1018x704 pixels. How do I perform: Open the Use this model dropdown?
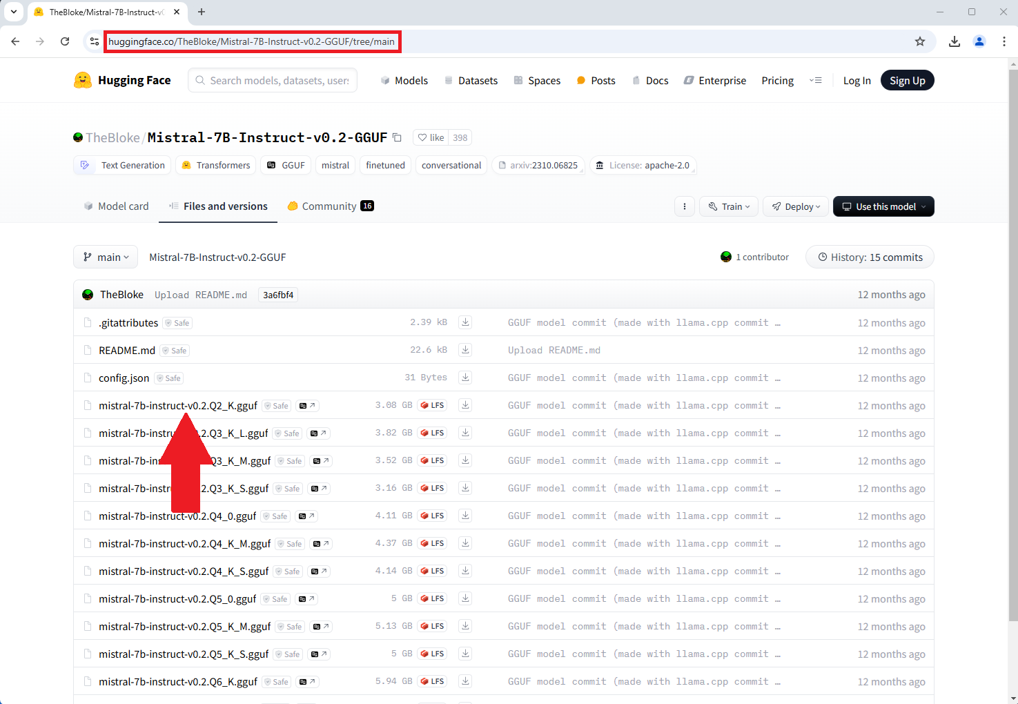pos(883,206)
